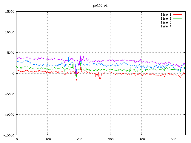Click the 300 x-axis tick label
Image resolution: width=191 pixels, height=143 pixels.
pos(111,139)
